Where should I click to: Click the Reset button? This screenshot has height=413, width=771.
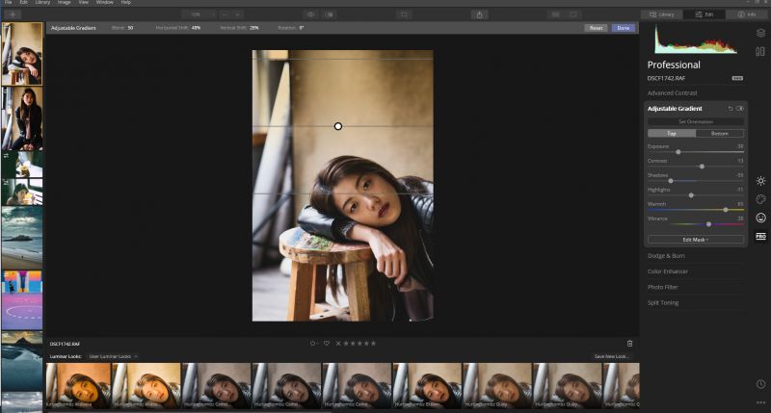(x=596, y=28)
